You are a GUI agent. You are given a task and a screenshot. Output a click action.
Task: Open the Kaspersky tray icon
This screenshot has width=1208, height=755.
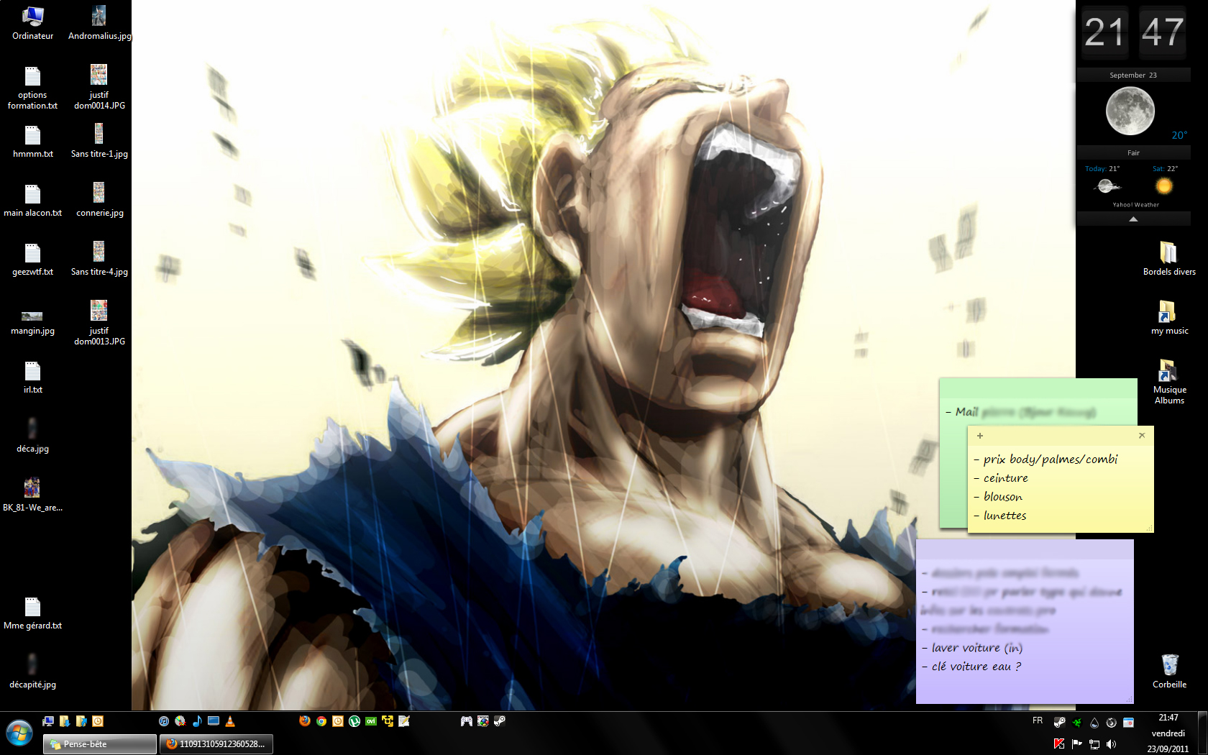[x=1059, y=744]
